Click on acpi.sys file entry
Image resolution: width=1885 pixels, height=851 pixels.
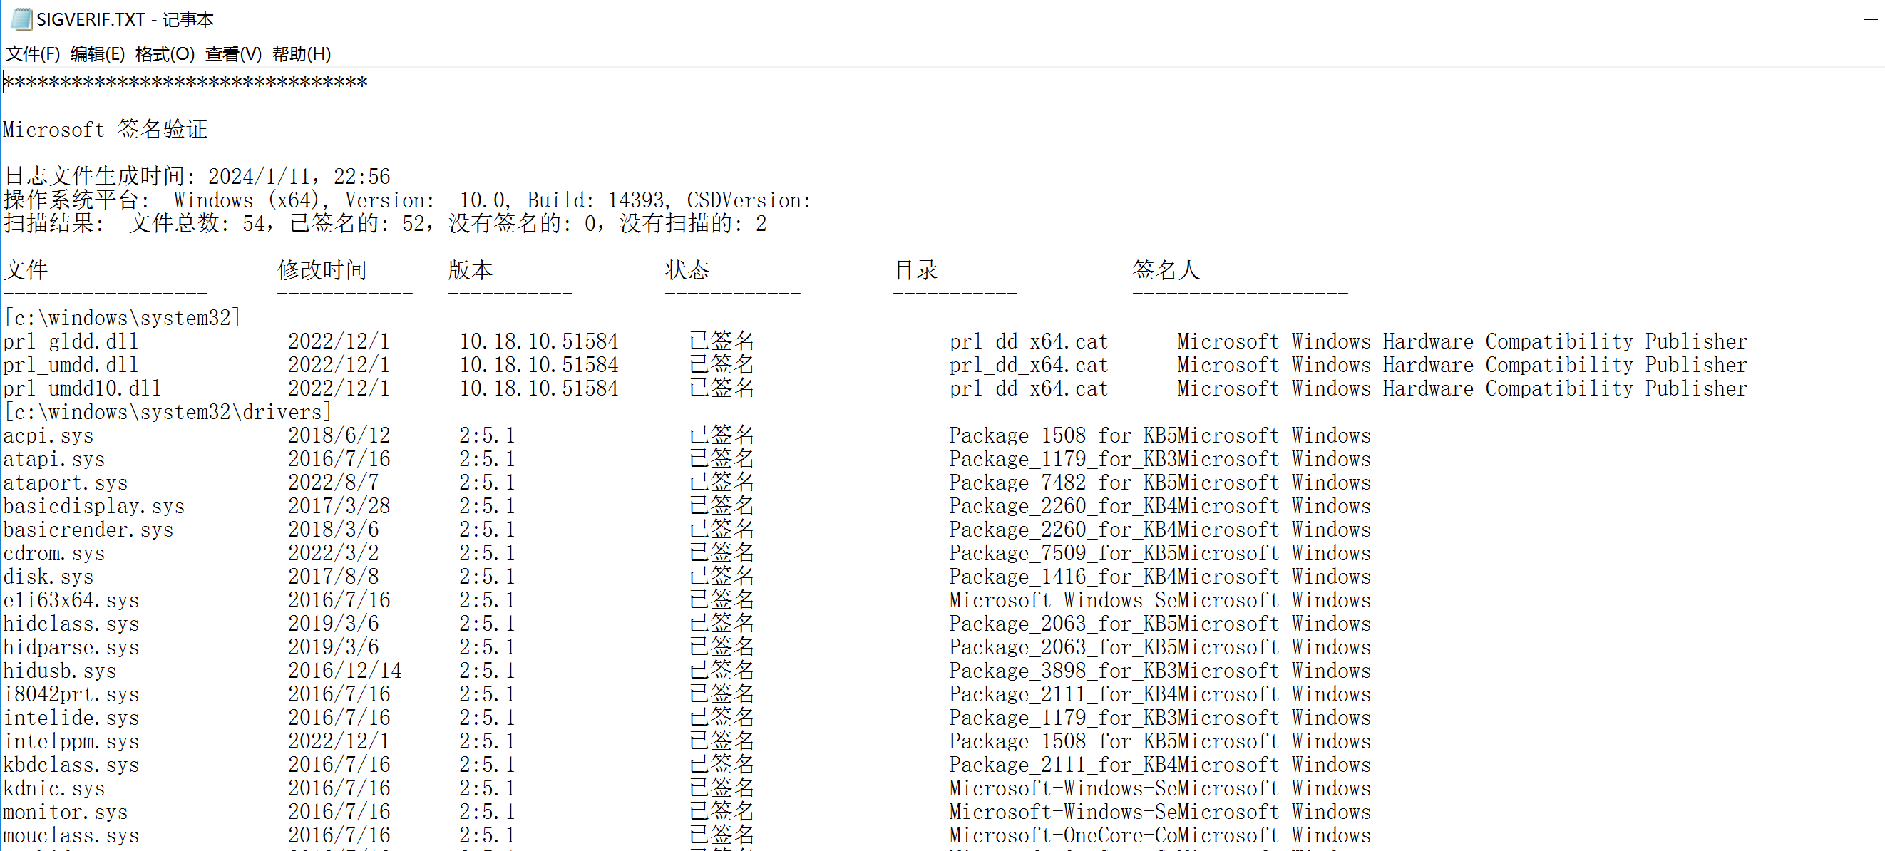point(48,435)
